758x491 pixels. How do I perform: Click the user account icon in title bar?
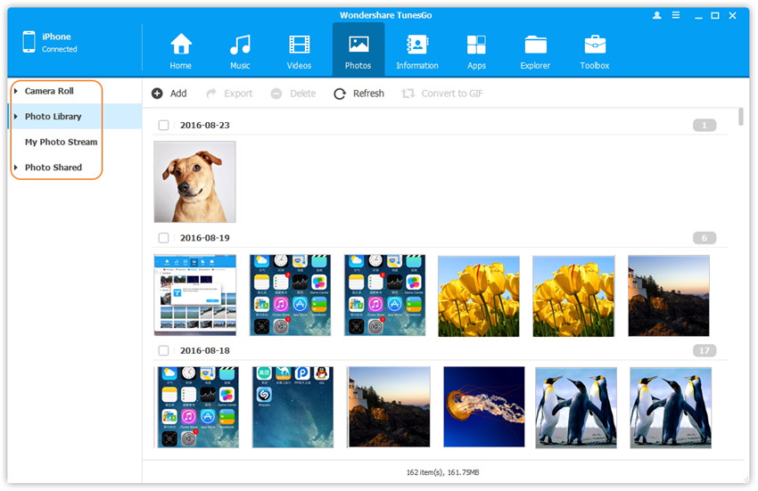658,15
